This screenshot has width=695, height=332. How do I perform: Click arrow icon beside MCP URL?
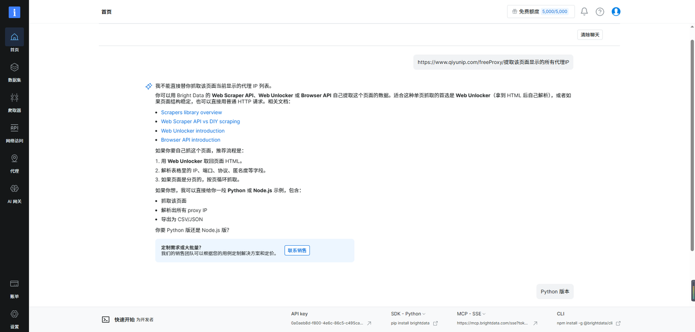tap(535, 323)
